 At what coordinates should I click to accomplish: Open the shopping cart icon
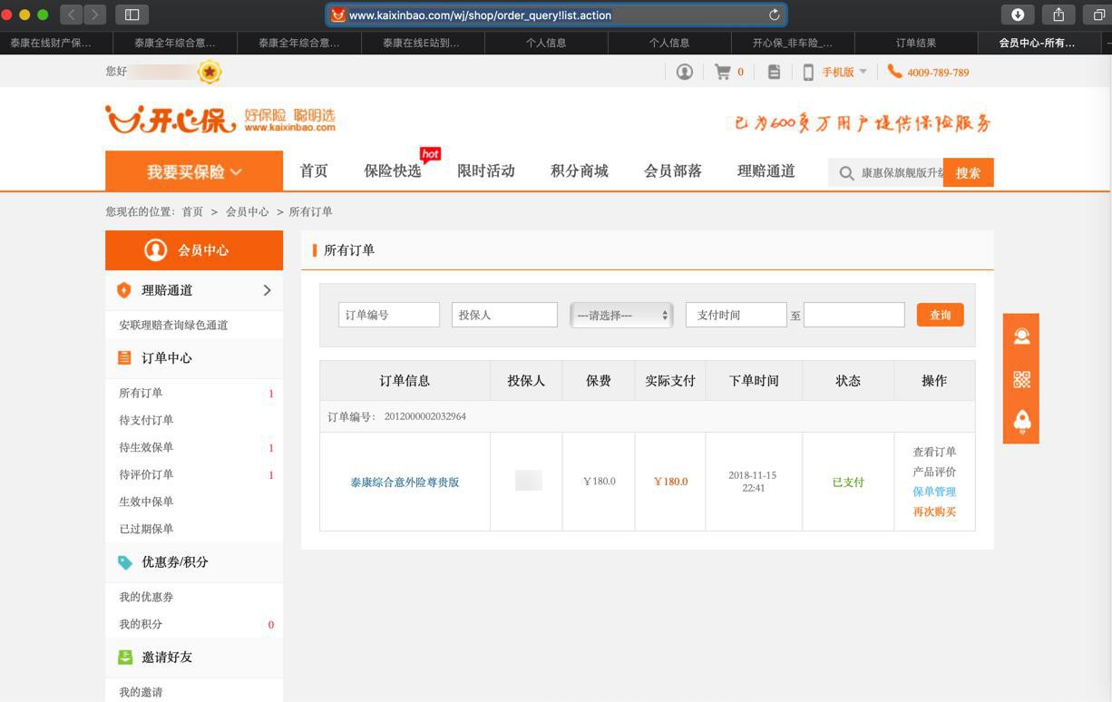(x=723, y=72)
